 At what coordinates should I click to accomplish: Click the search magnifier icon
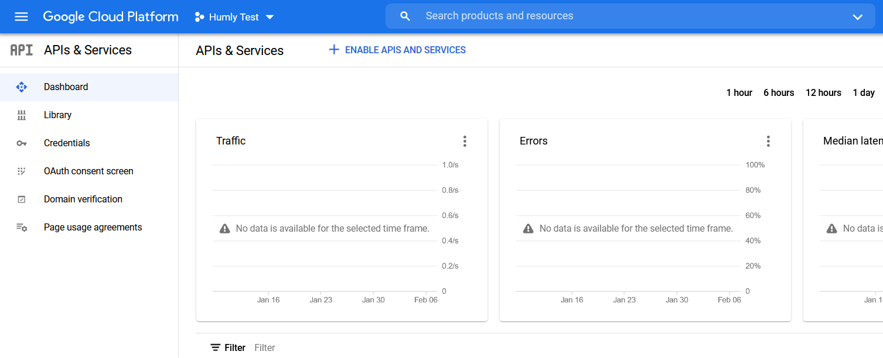tap(405, 16)
